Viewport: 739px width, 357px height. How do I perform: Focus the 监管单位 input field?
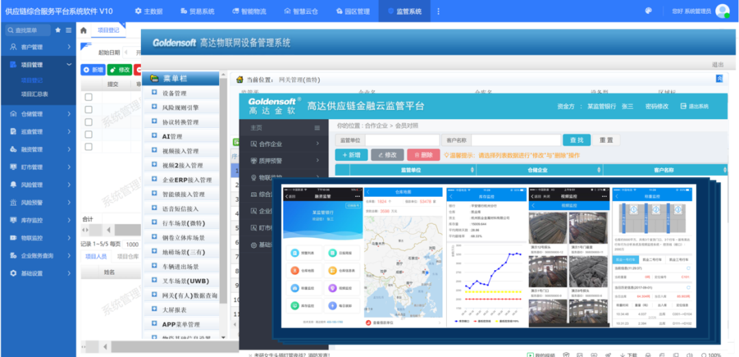(x=402, y=140)
